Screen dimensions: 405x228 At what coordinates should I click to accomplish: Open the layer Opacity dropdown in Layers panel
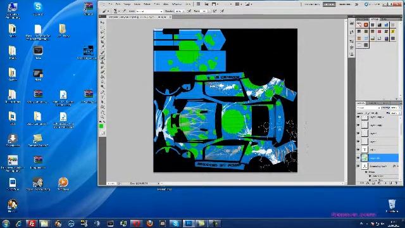399,108
